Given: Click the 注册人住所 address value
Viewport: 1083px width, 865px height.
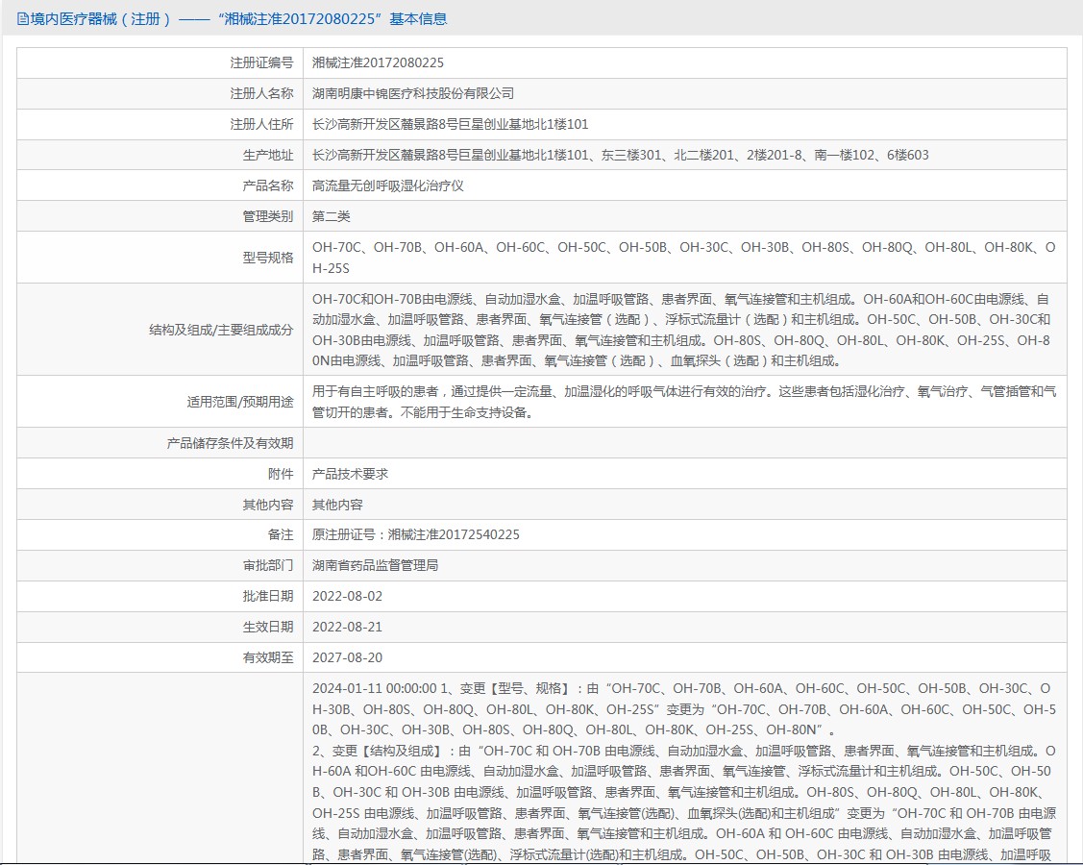Looking at the screenshot, I should [450, 124].
